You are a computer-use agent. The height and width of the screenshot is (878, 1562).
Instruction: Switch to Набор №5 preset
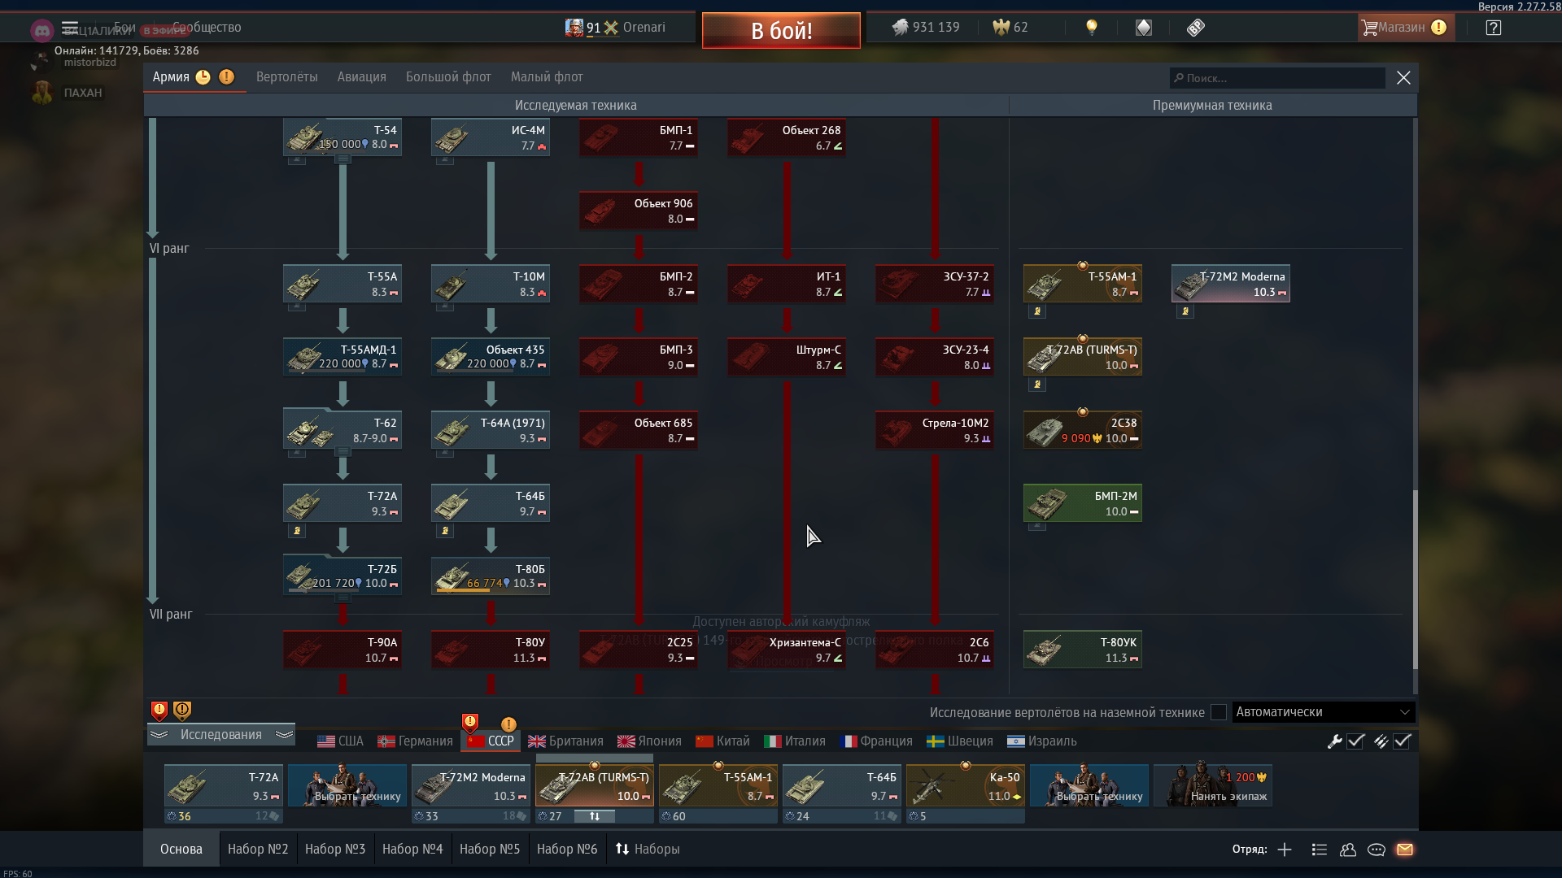(x=490, y=850)
